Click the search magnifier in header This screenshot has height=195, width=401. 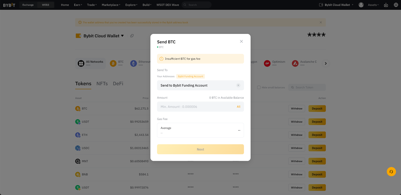tap(185, 5)
